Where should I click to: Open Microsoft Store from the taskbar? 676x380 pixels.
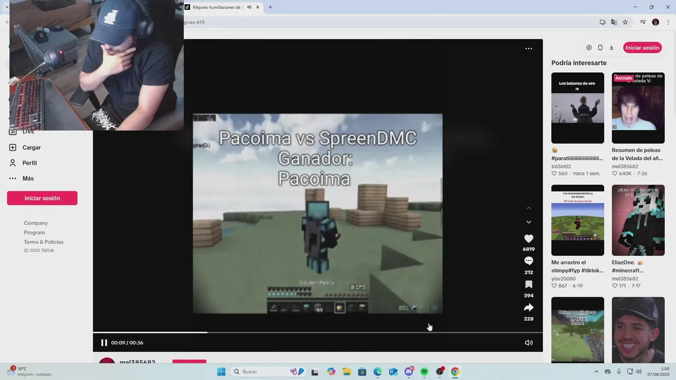point(362,372)
